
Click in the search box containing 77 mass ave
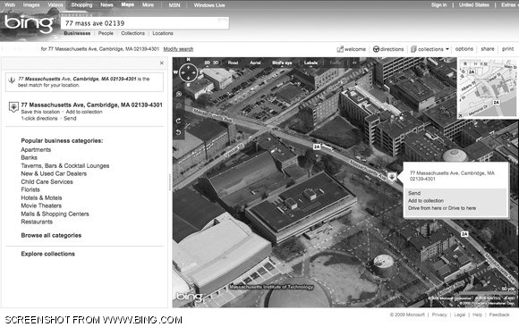(145, 23)
